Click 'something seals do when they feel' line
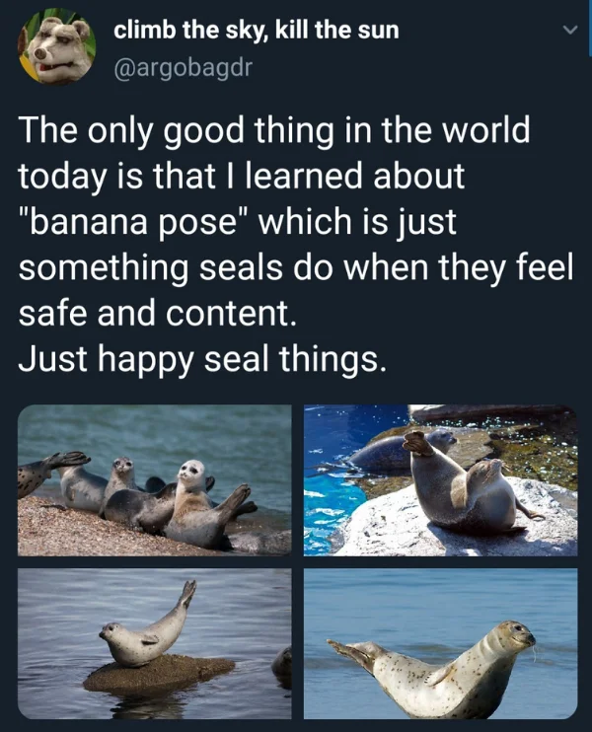 (x=296, y=269)
